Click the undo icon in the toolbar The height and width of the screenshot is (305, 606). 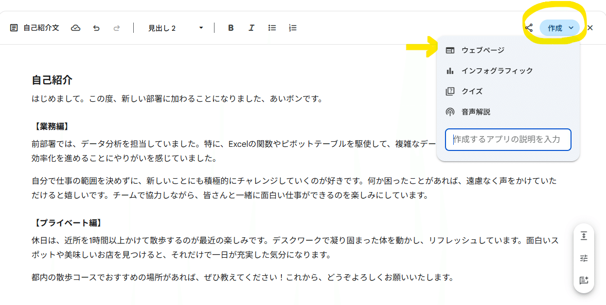click(x=96, y=28)
